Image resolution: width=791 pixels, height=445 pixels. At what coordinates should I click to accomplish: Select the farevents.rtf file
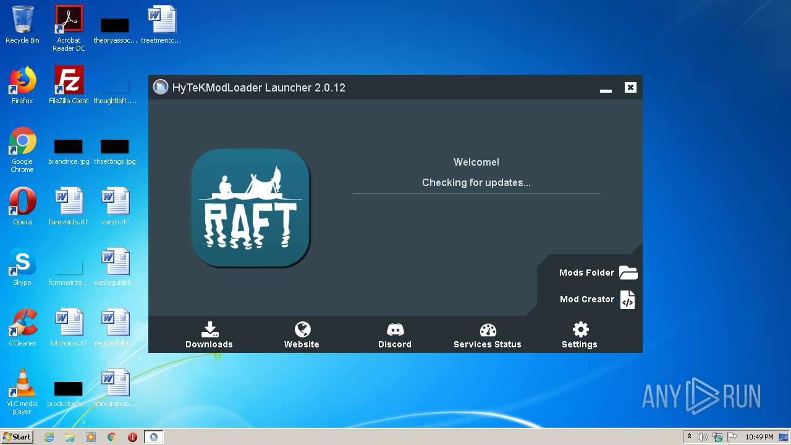coord(69,206)
